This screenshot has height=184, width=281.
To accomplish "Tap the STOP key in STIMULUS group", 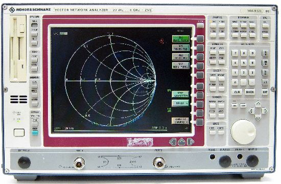I will click(x=222, y=52).
